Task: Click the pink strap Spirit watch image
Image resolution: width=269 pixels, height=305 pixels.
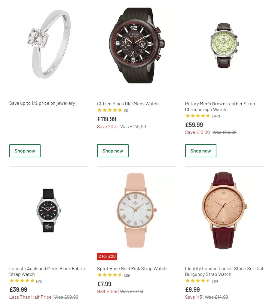Action: (x=136, y=210)
